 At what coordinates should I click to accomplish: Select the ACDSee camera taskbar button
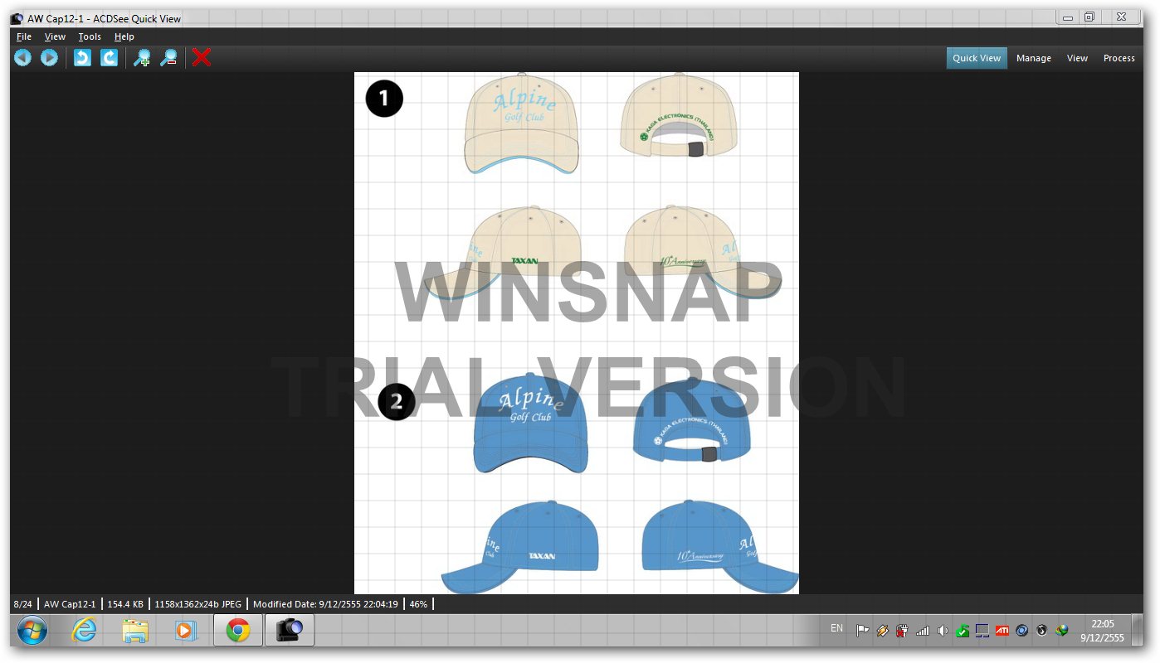(289, 631)
